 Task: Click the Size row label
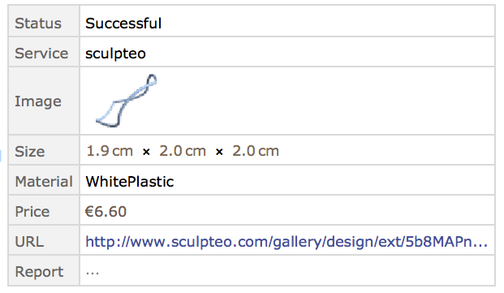point(29,151)
